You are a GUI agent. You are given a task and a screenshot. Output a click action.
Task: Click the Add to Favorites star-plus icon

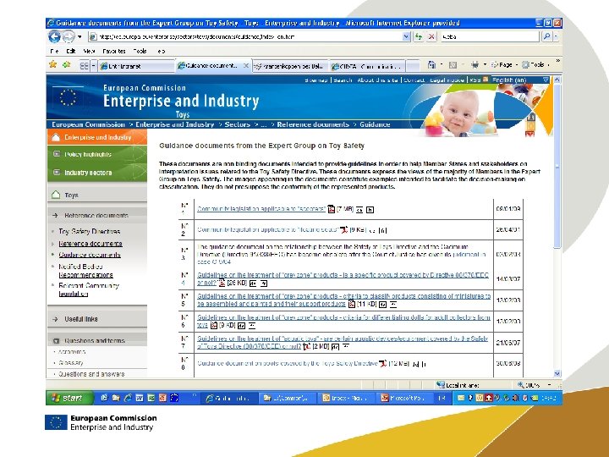[x=67, y=64]
